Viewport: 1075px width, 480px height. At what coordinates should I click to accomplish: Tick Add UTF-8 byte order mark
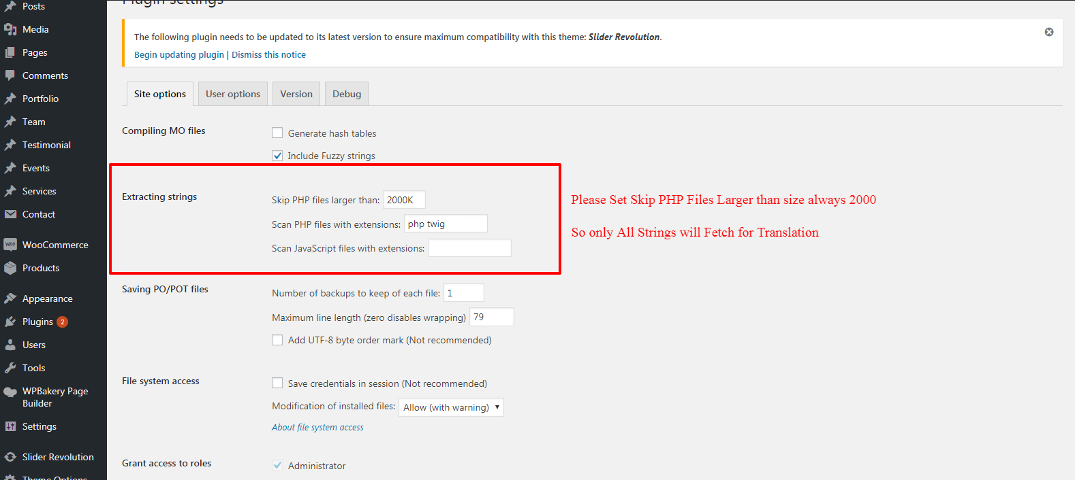(x=277, y=340)
